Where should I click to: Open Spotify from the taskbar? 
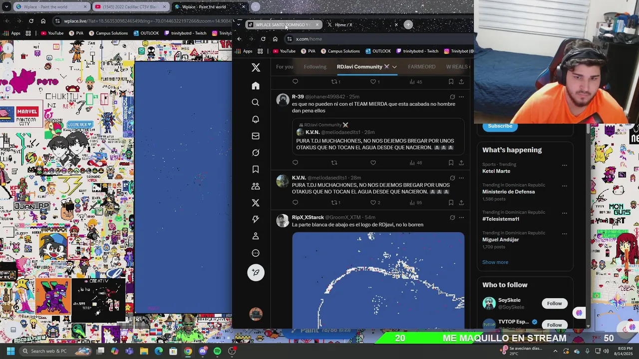click(217, 351)
